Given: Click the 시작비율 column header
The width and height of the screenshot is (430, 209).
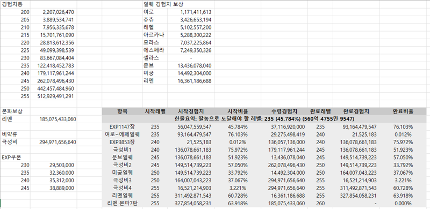Looking at the screenshot, I should pyautogui.click(x=238, y=111).
